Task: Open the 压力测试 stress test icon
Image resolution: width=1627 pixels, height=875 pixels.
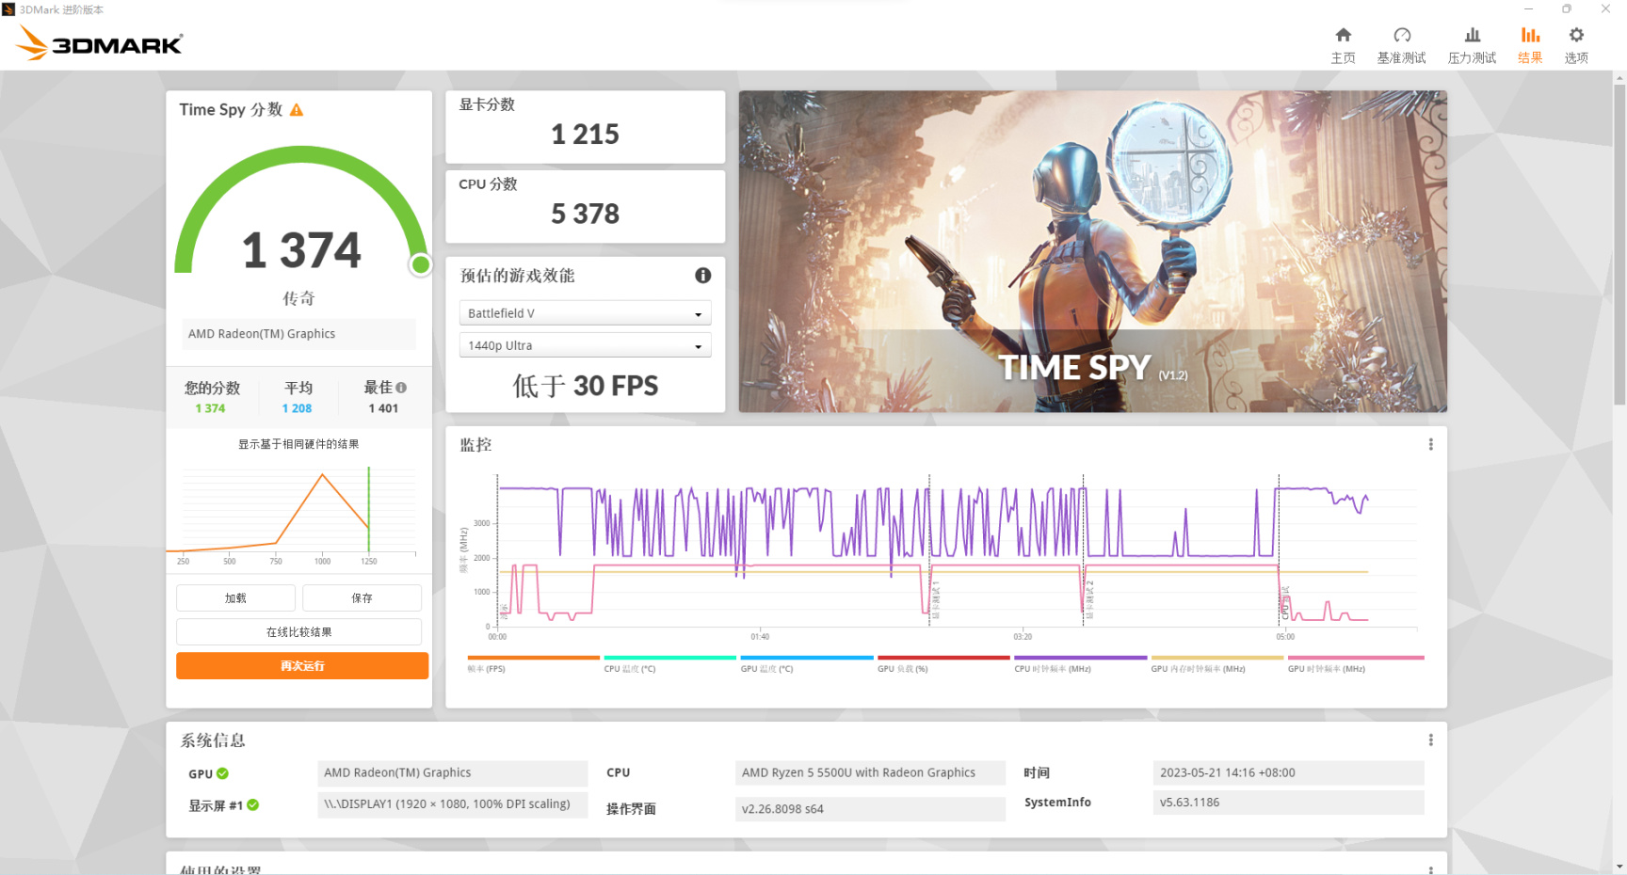Action: click(1472, 36)
